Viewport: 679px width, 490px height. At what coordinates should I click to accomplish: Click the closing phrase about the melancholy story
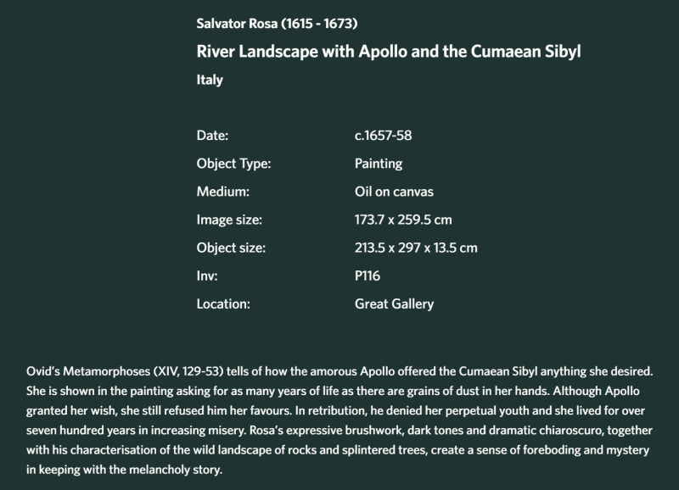point(124,470)
